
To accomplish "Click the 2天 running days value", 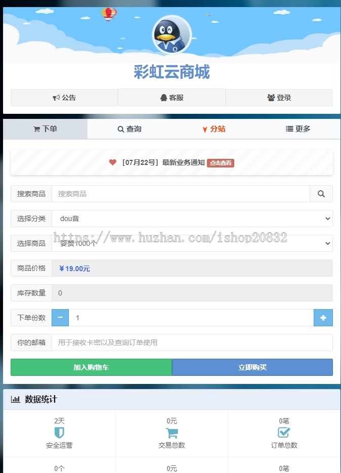I will (x=60, y=421).
